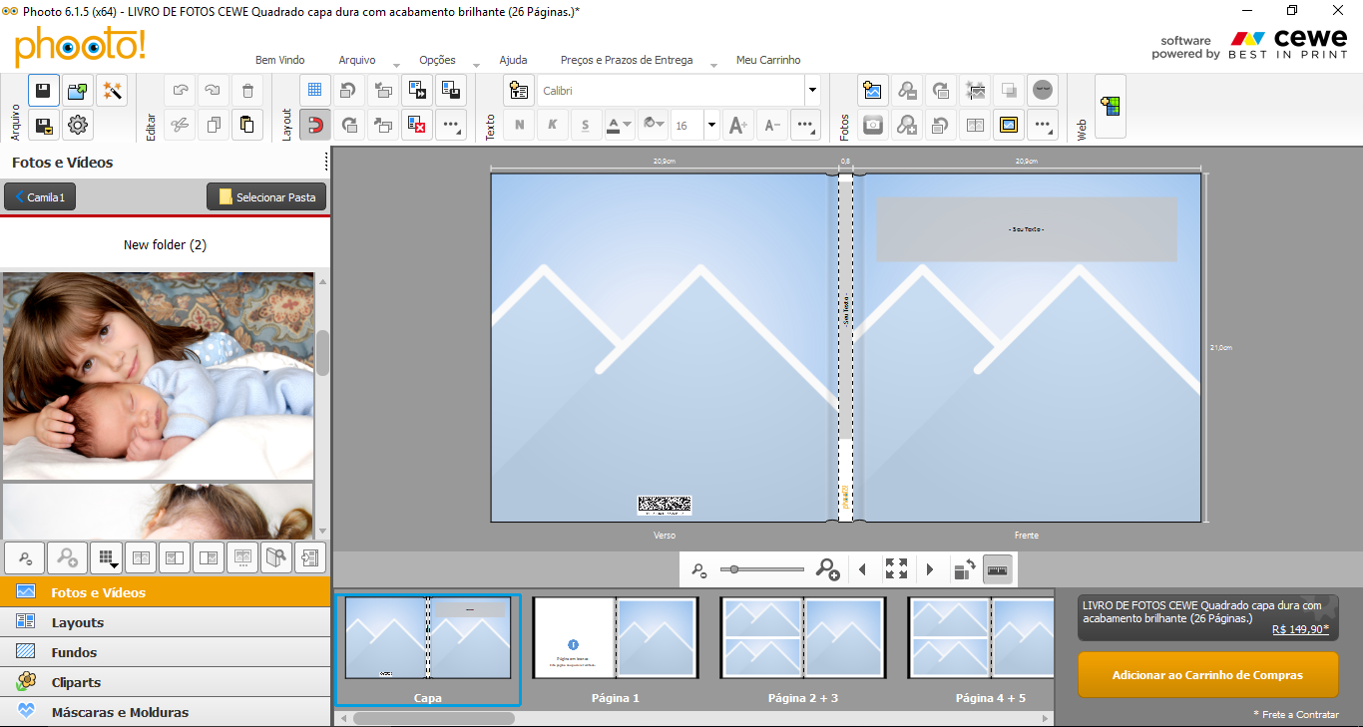Click Adicionar ao Carrinho de Compras

(1207, 675)
